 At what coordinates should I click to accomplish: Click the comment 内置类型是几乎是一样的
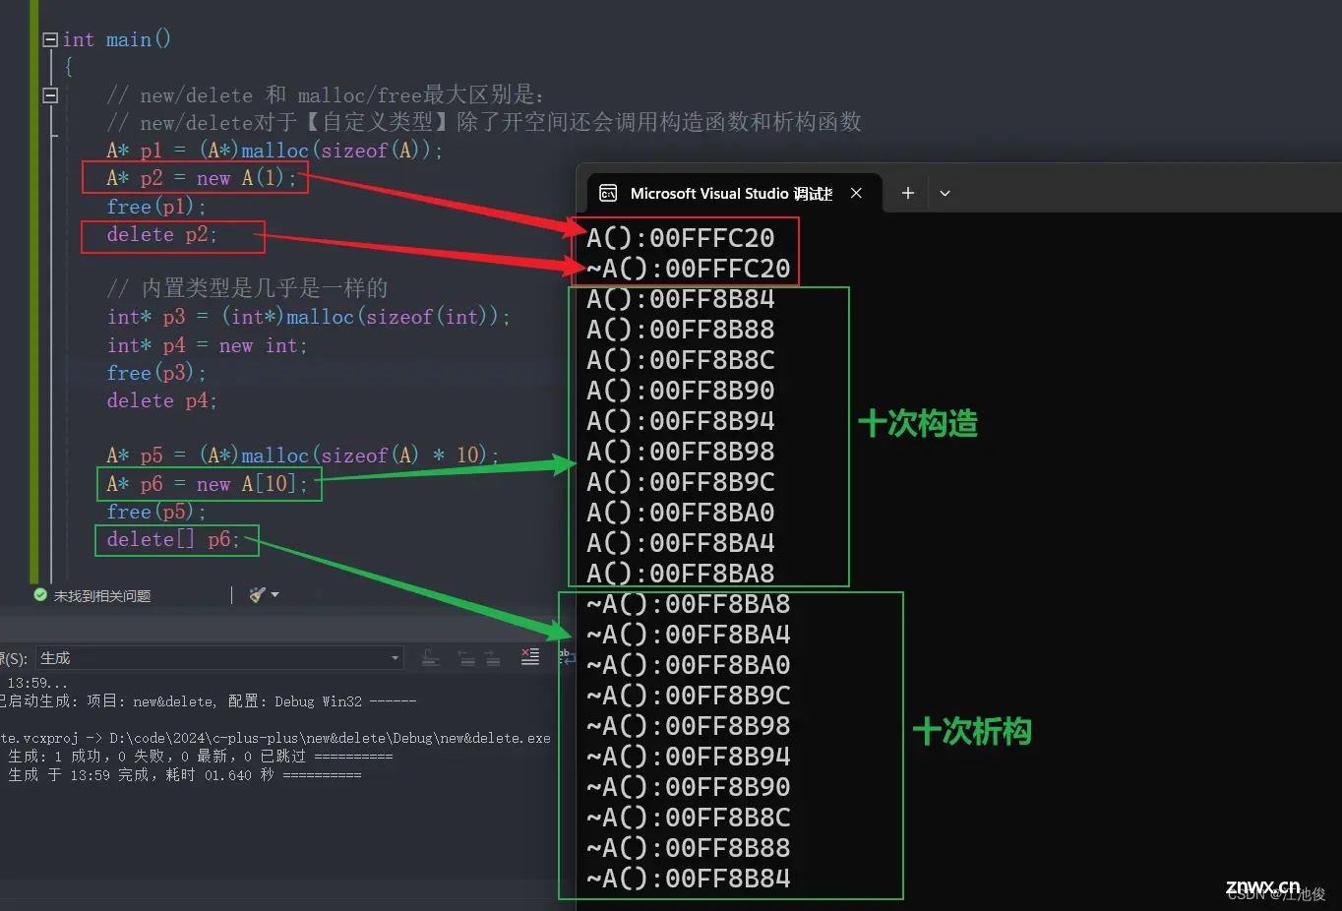tap(247, 288)
